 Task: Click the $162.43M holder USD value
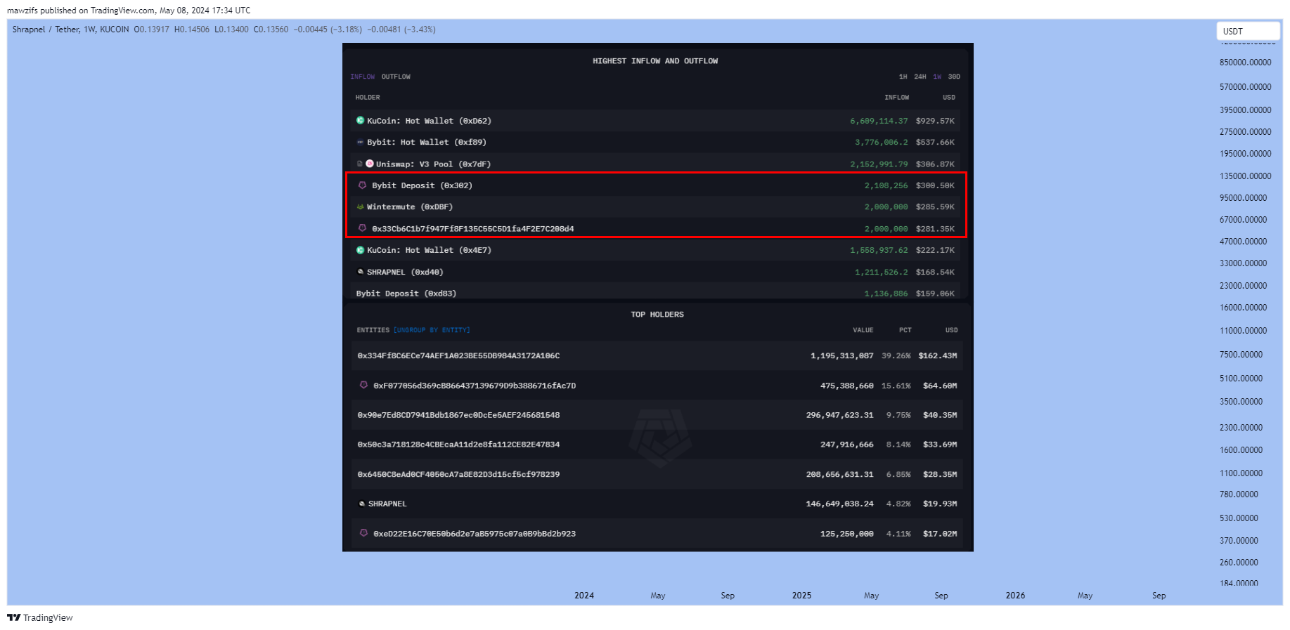click(x=937, y=355)
